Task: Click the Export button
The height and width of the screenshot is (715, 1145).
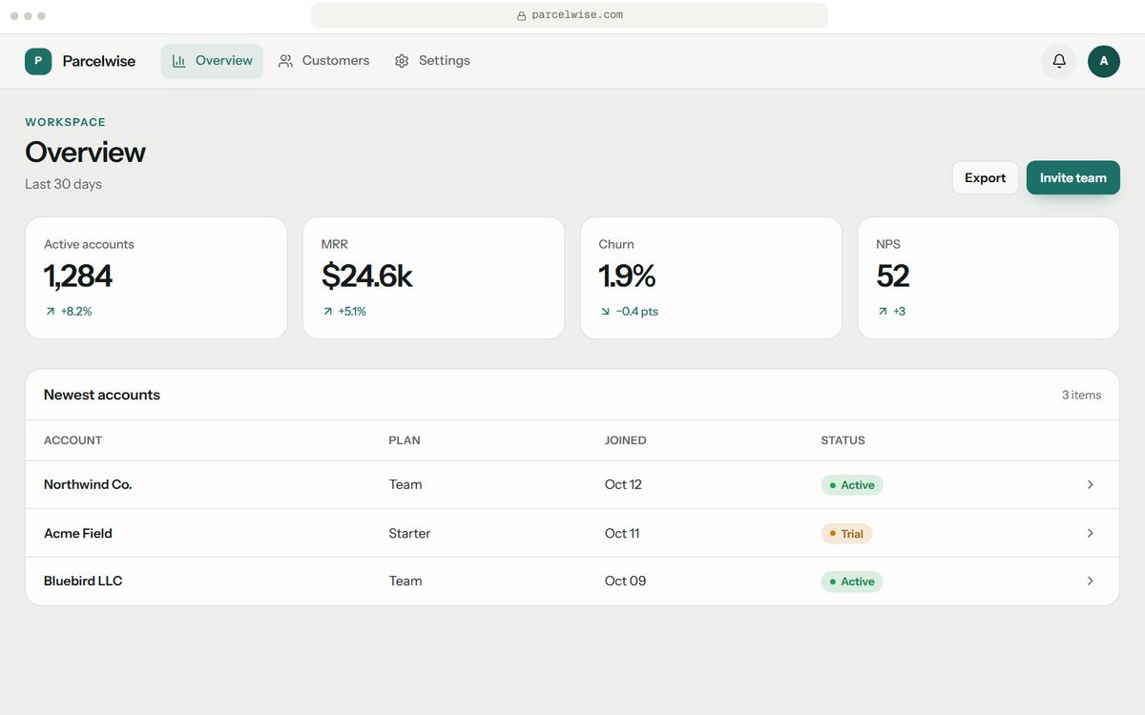Action: [985, 177]
